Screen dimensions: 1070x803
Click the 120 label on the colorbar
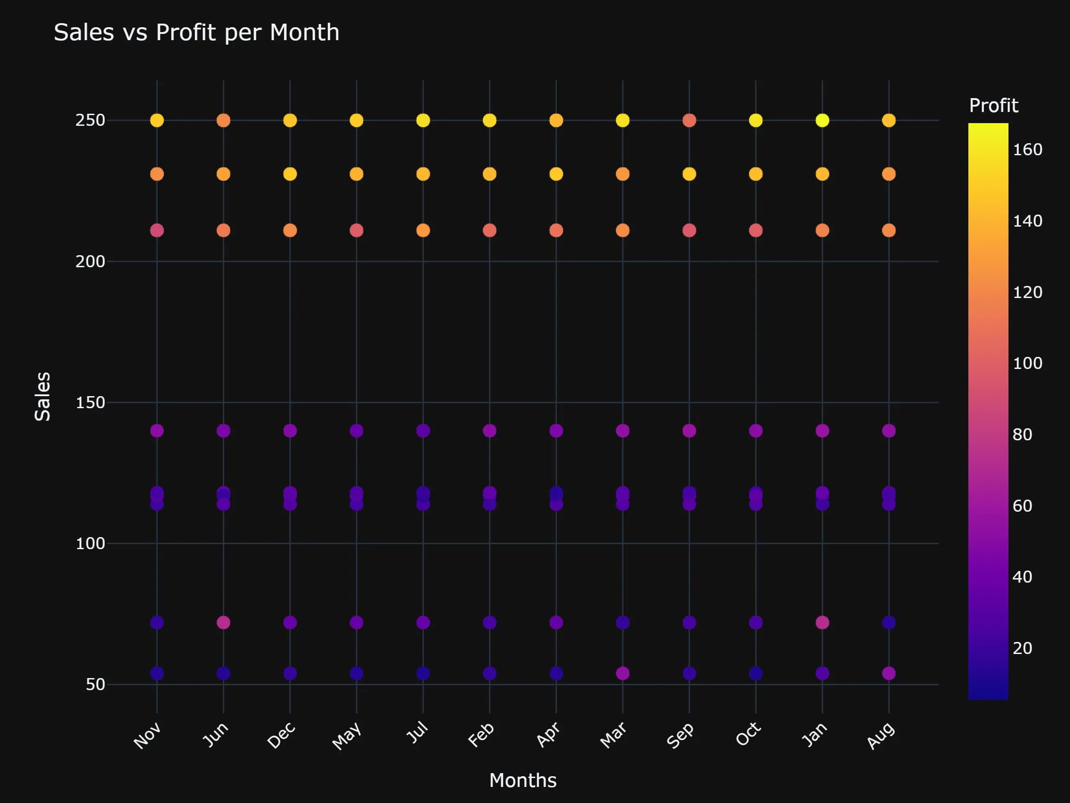tap(1028, 292)
